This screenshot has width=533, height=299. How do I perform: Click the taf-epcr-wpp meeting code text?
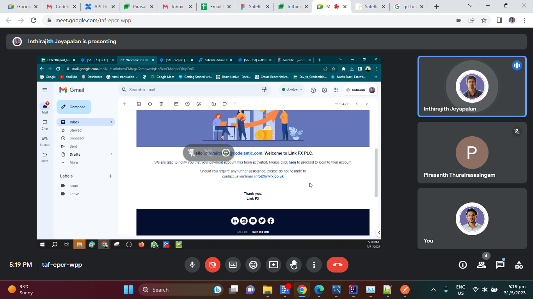[62, 265]
